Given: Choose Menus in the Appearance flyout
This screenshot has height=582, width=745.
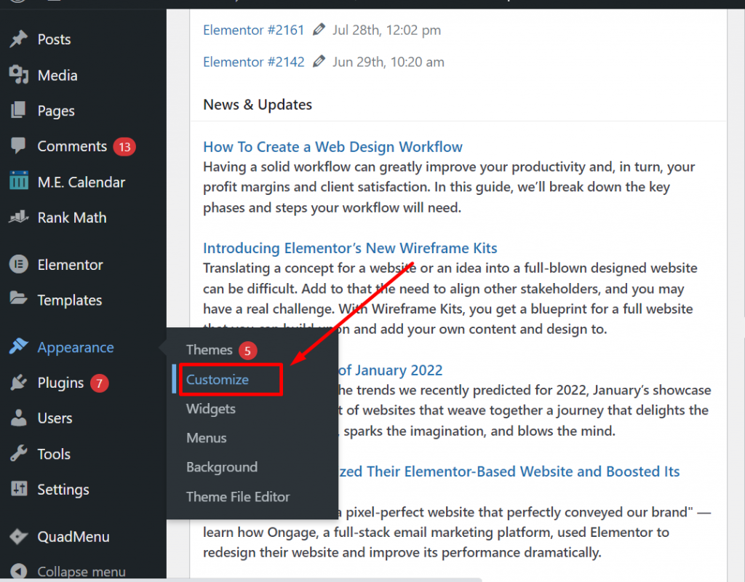Looking at the screenshot, I should tap(206, 438).
